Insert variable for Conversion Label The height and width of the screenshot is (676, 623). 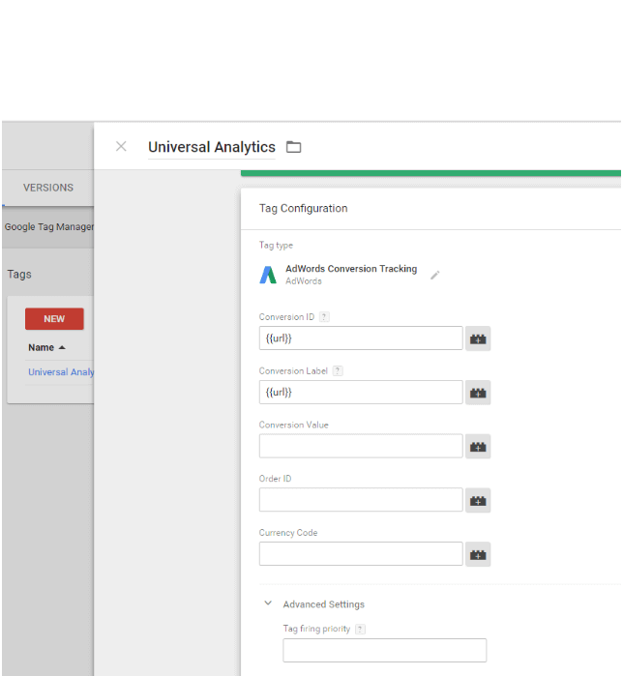pyautogui.click(x=478, y=393)
